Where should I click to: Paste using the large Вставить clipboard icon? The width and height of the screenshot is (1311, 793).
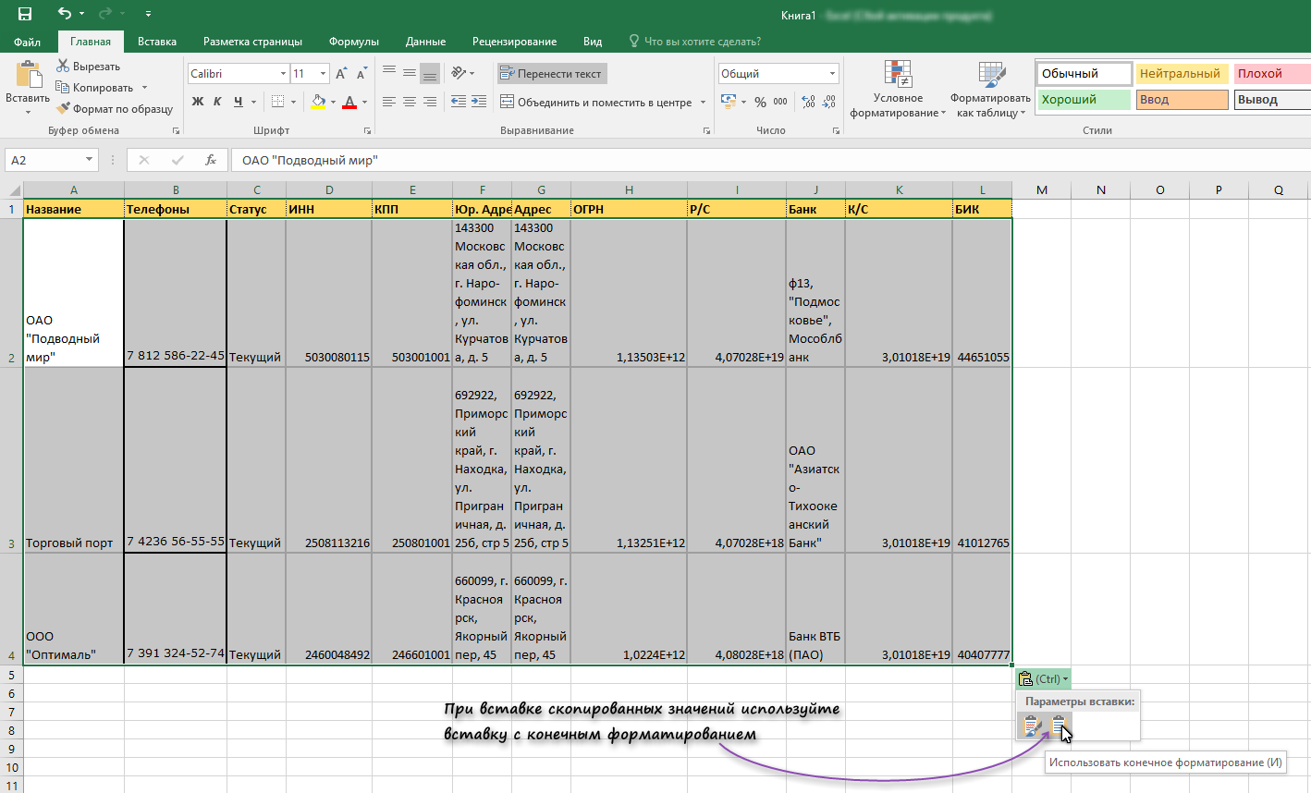(x=28, y=76)
